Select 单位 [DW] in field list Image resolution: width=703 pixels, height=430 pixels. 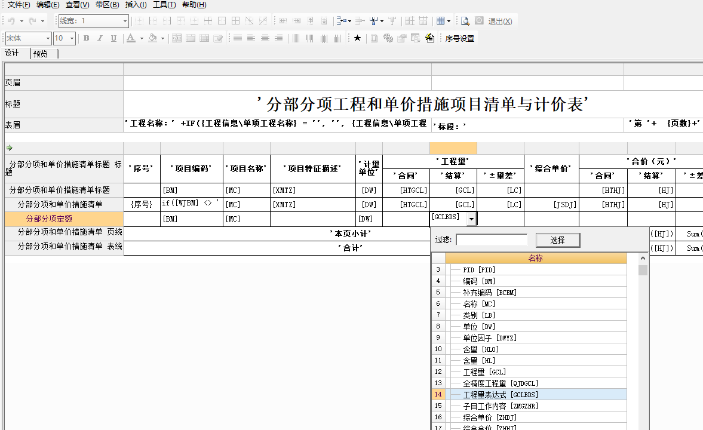coord(536,327)
